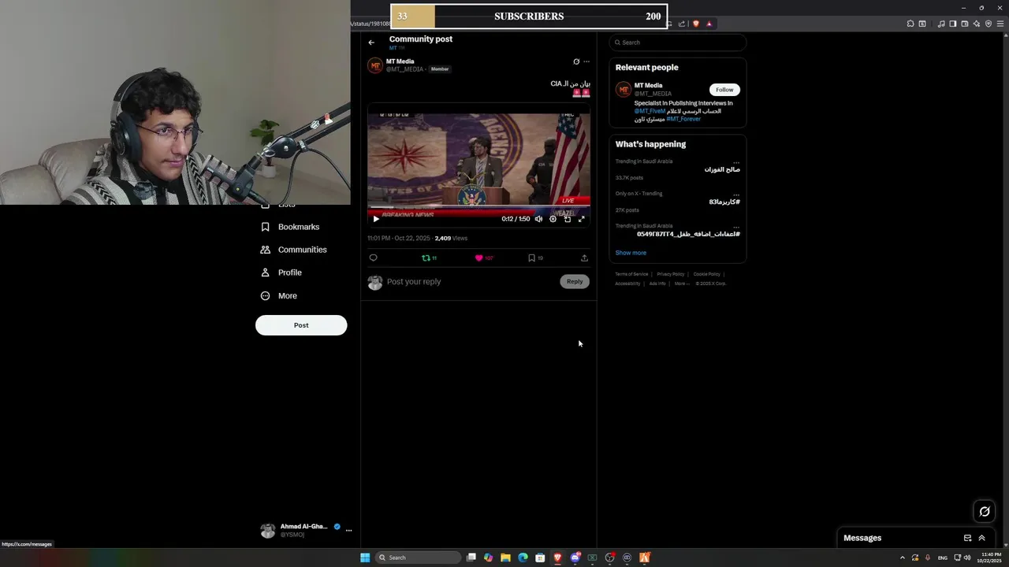Image resolution: width=1009 pixels, height=567 pixels.
Task: Click the sidebar Post button
Action: click(301, 325)
